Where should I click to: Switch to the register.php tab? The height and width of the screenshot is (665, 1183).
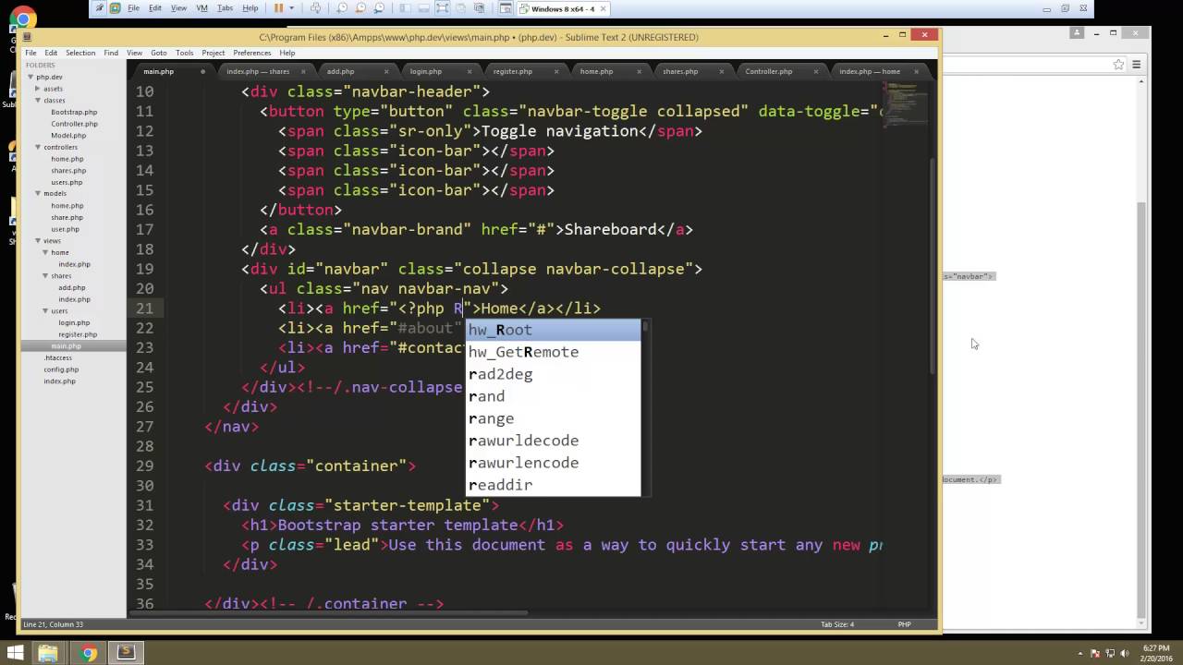(513, 71)
